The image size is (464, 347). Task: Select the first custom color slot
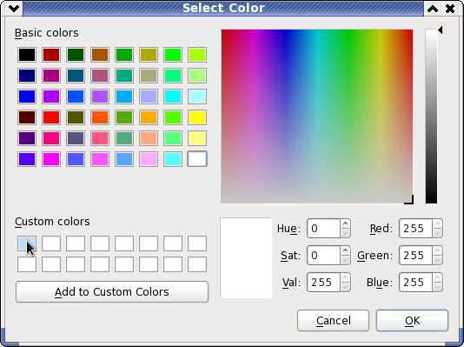pos(27,244)
